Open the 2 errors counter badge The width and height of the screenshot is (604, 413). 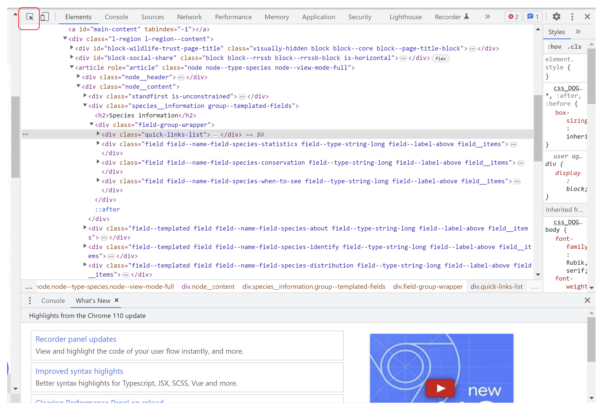[513, 17]
